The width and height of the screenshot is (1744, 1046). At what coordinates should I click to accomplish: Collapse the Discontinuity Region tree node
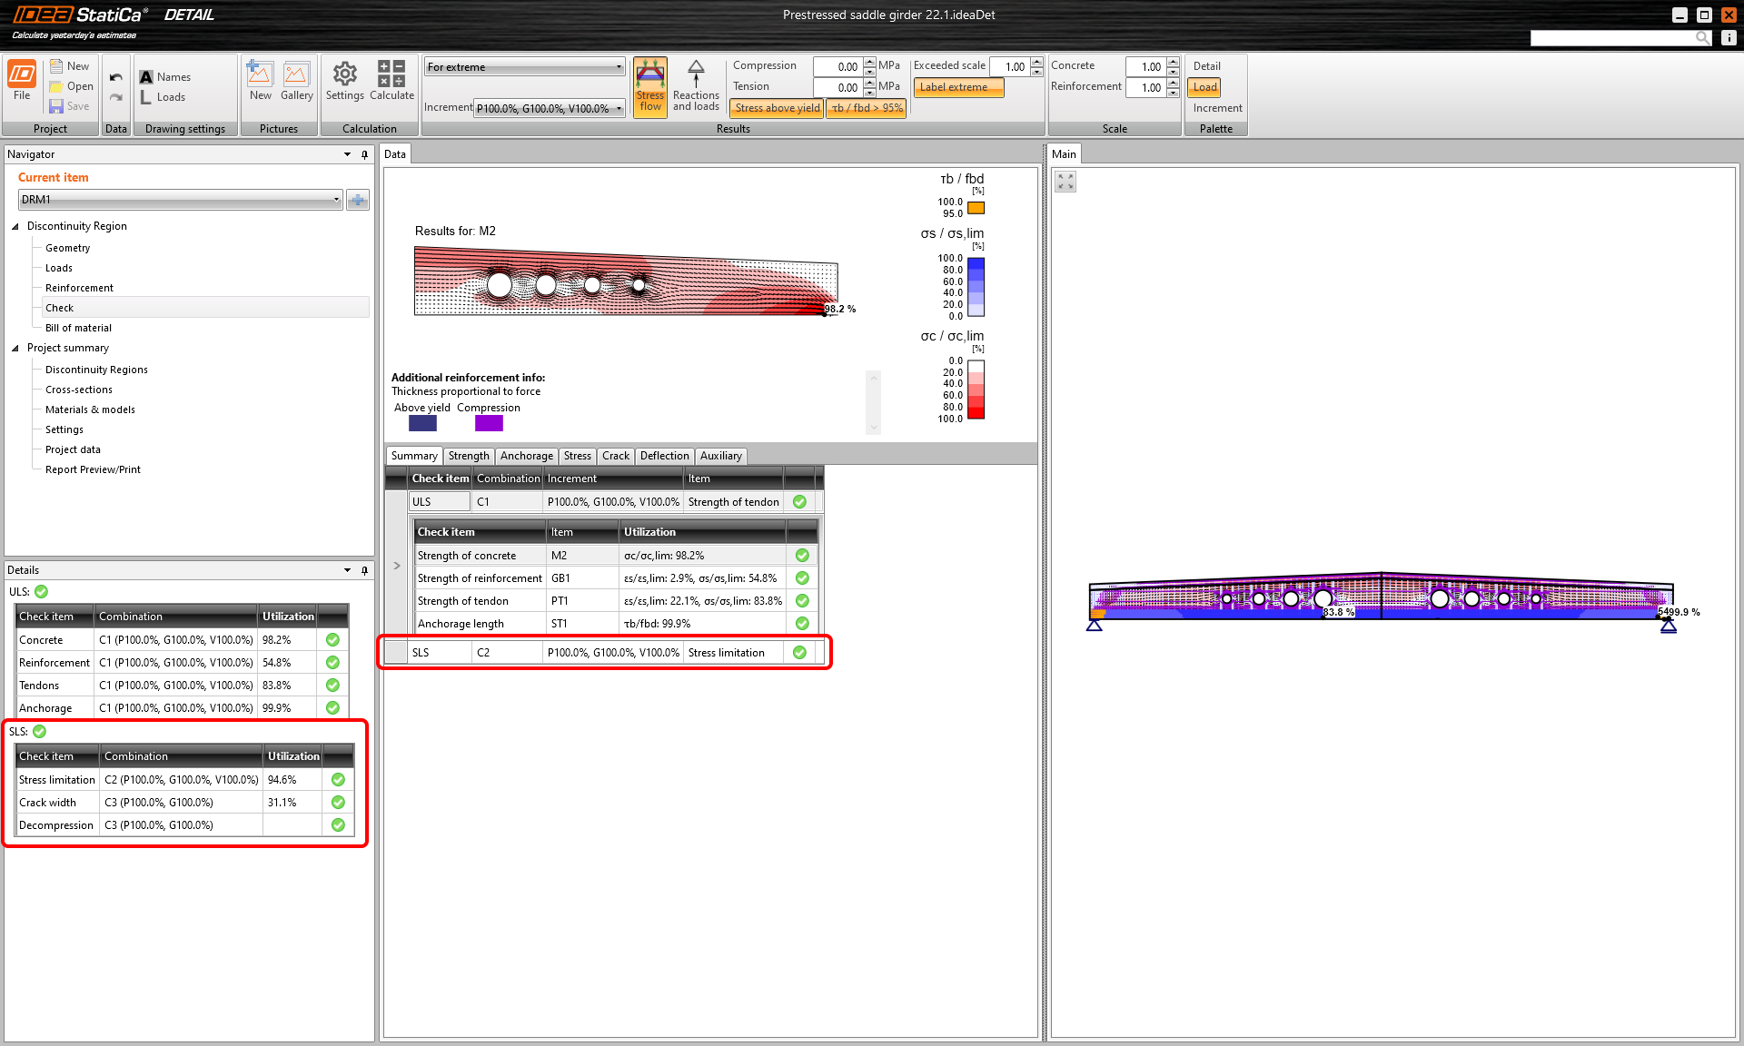pos(15,226)
